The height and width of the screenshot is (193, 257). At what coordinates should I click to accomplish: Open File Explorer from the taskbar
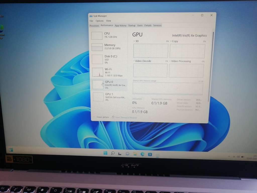135,153
